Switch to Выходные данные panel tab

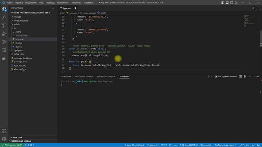pos(84,76)
